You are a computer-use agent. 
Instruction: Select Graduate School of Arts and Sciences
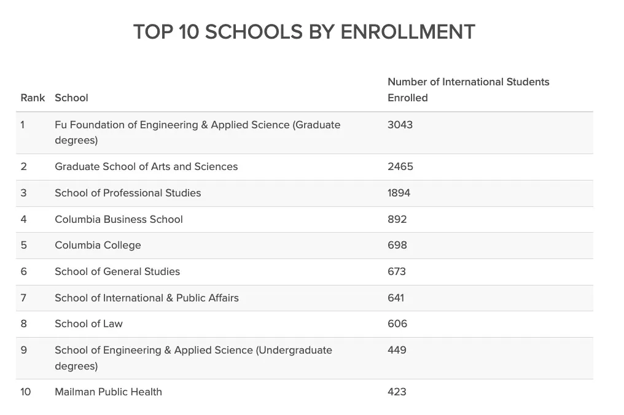coord(146,166)
